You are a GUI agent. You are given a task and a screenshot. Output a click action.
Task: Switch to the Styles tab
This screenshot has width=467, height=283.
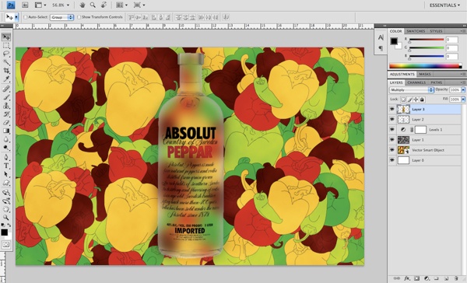(436, 31)
